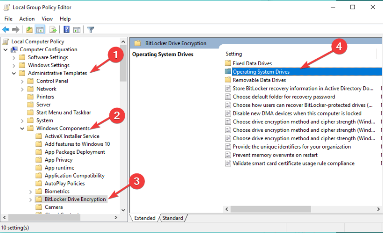Click the policy icon beside Validate smart card certificate
383x233 pixels.
pos(228,163)
